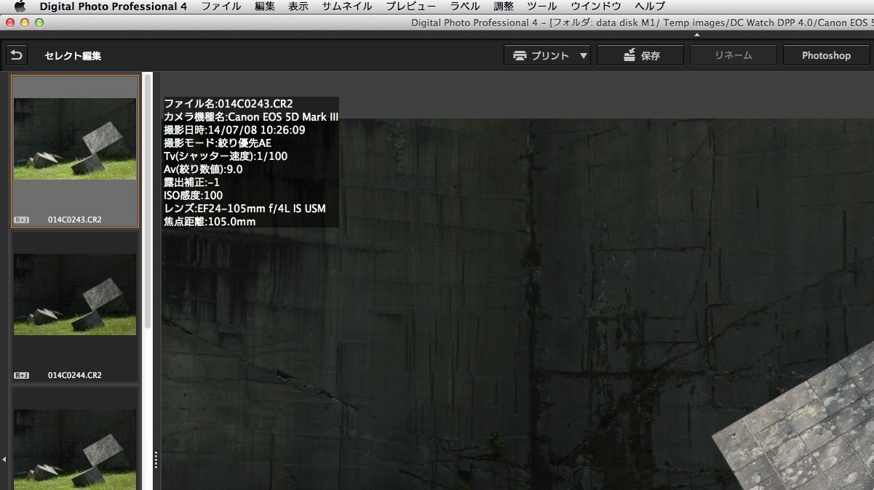Screen dimensions: 874x490
Task: Click the thumbnail panel vertical scrollbar
Action: 148,200
